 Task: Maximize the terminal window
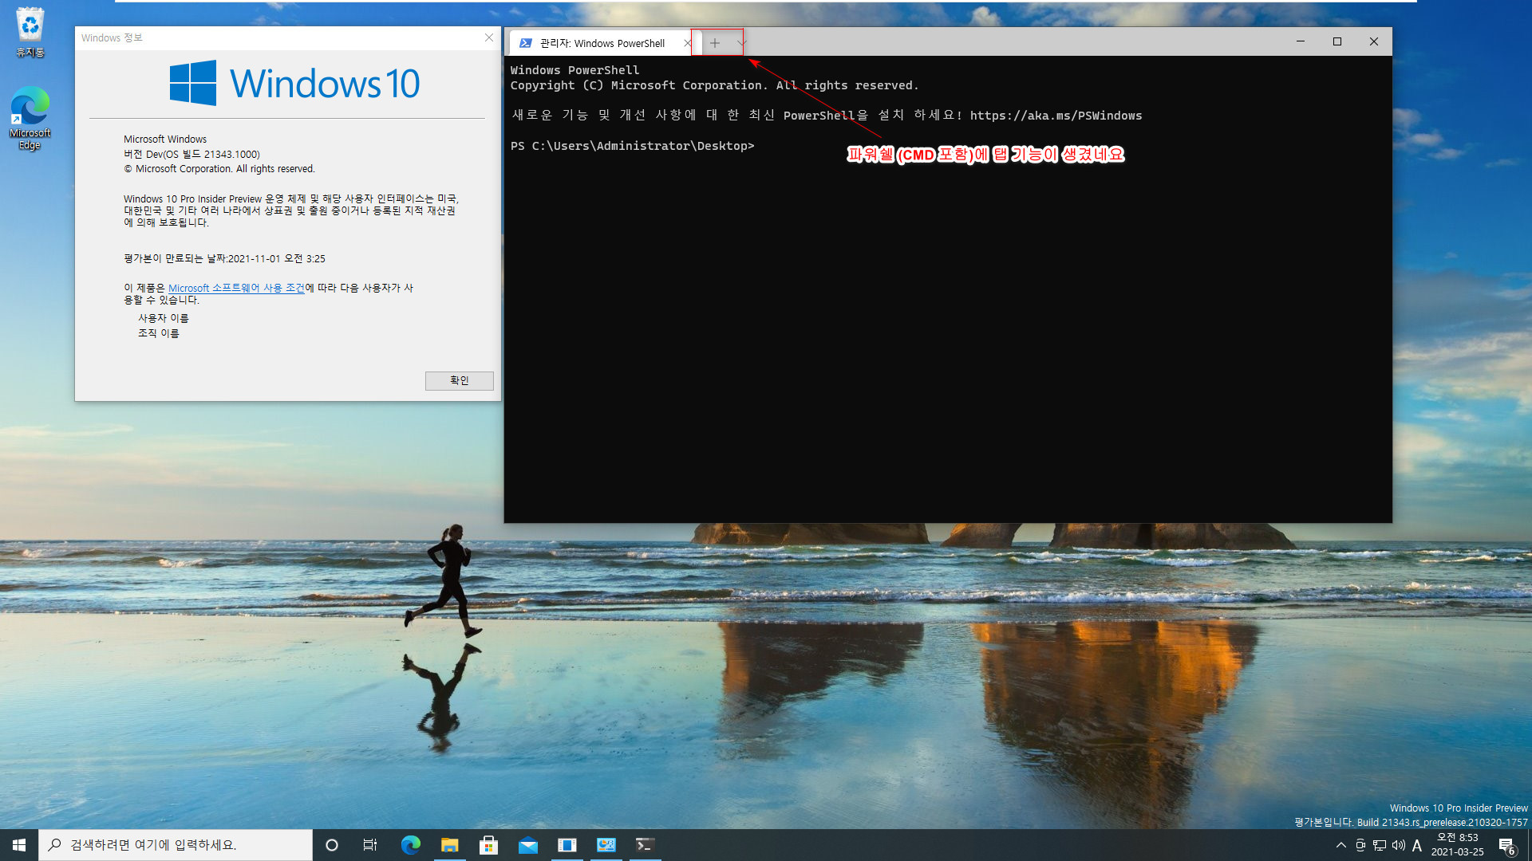point(1337,41)
